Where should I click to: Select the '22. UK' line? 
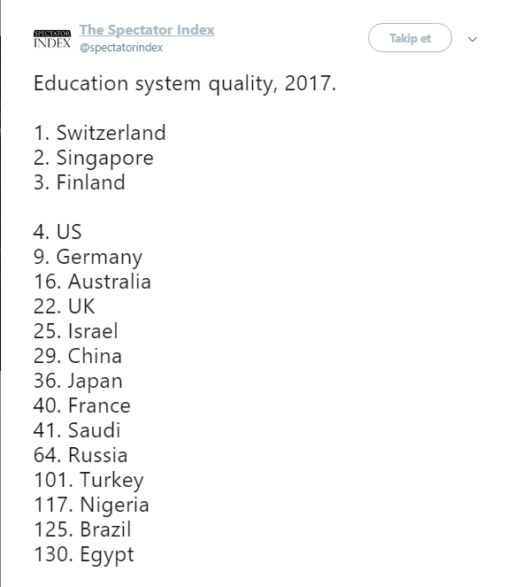(x=64, y=306)
